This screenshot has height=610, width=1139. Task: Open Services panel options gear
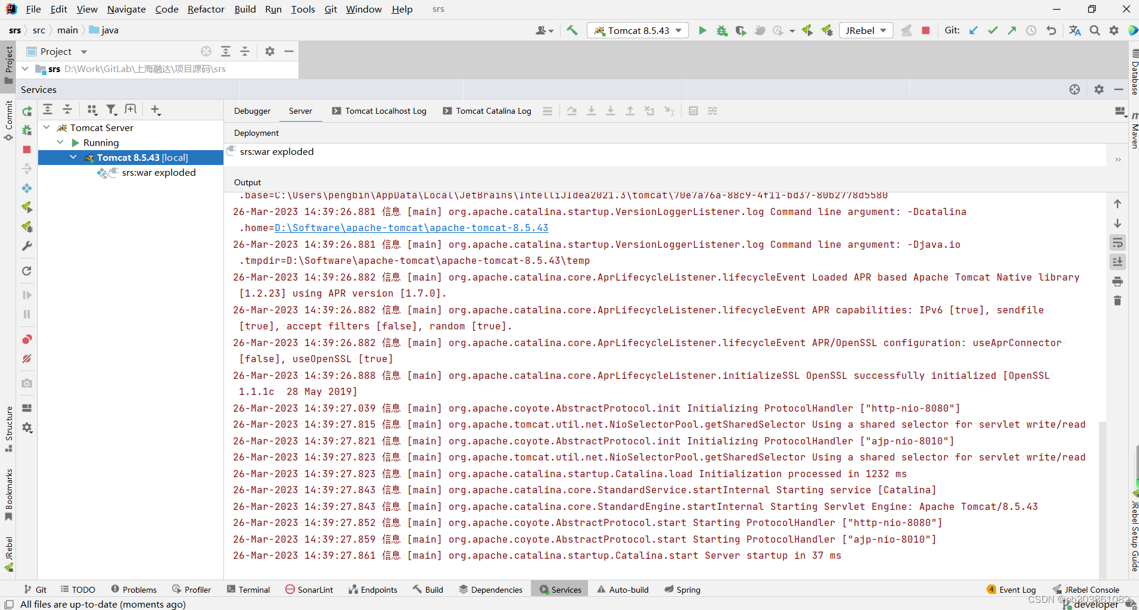1099,89
